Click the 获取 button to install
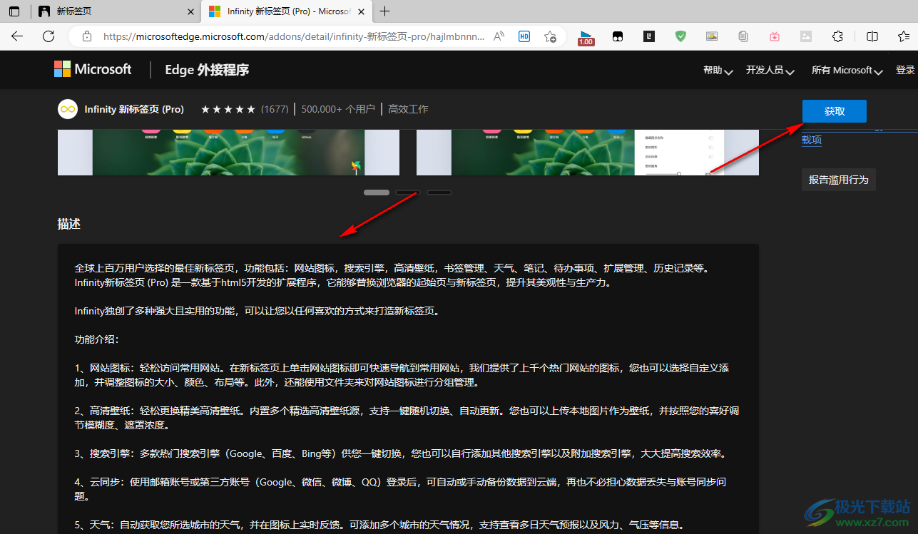918x534 pixels. [x=835, y=111]
